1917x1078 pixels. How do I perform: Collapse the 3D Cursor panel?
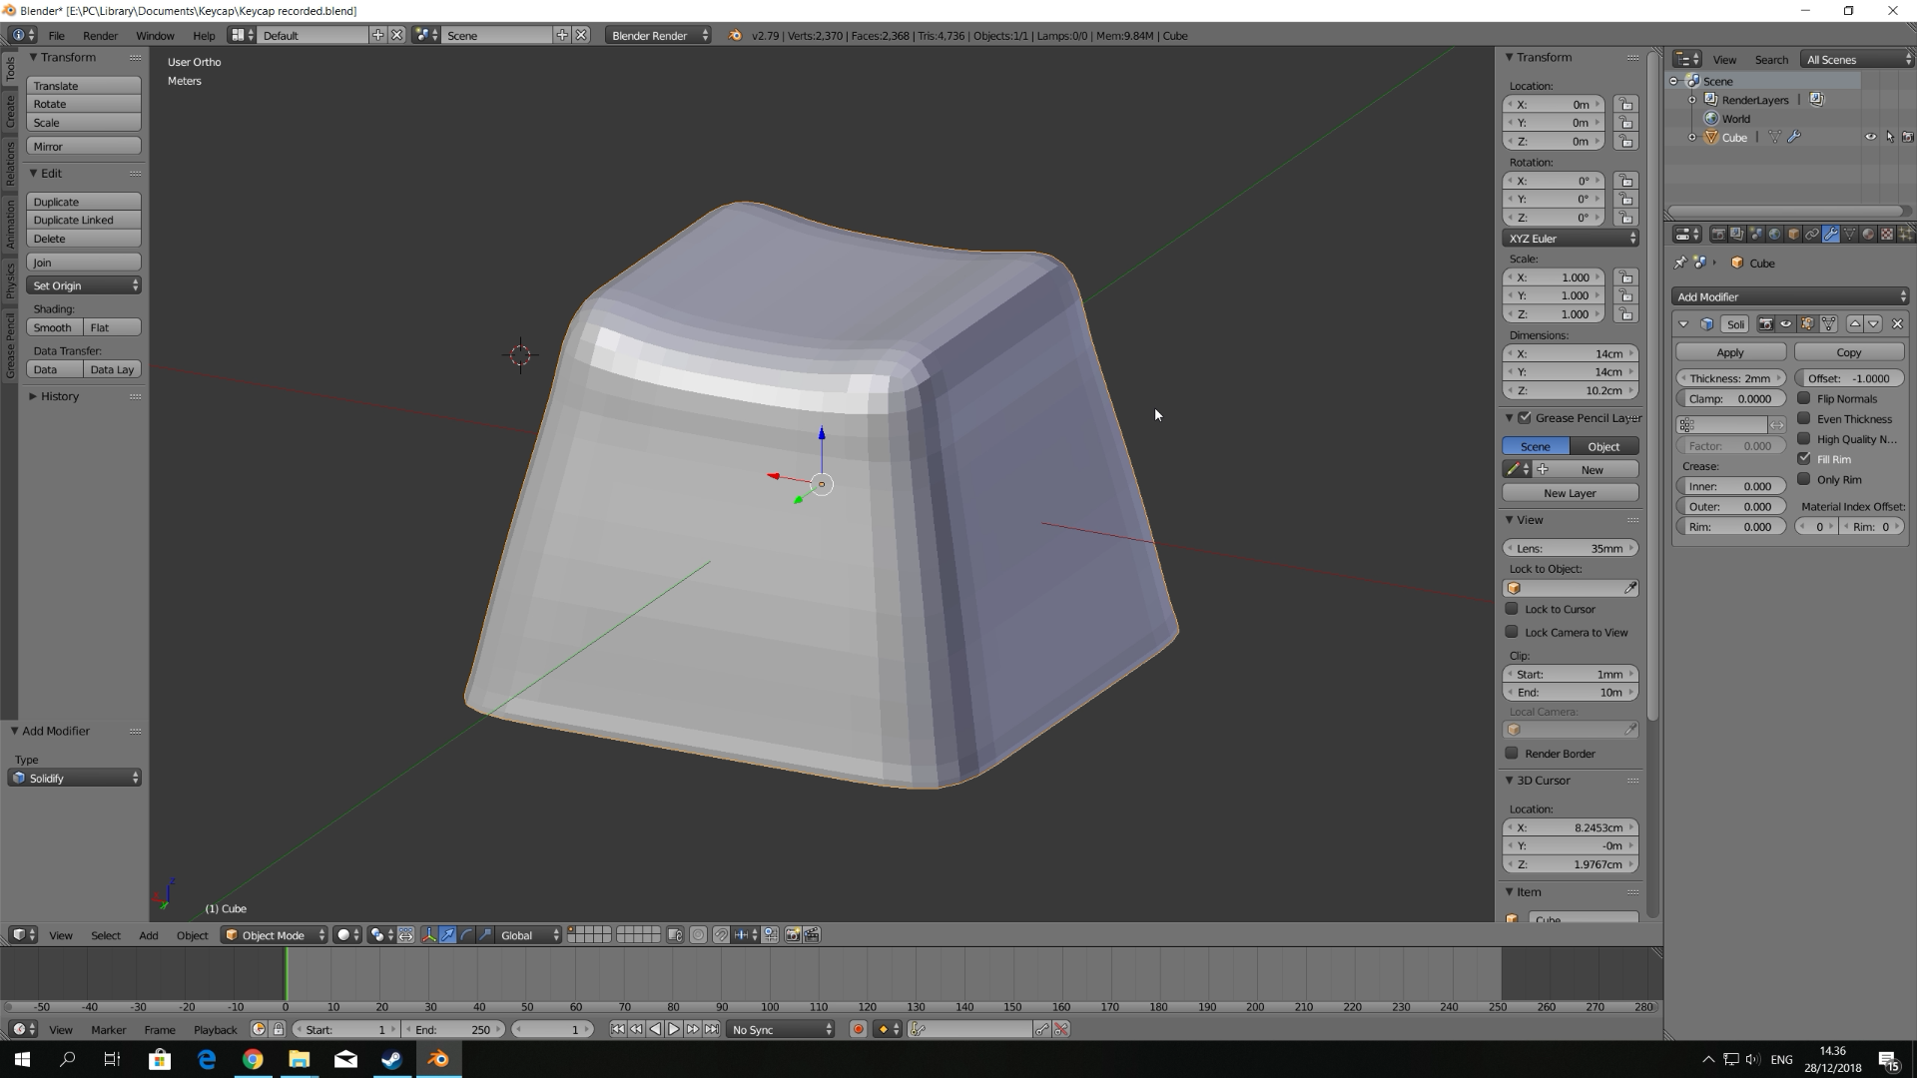1510,780
